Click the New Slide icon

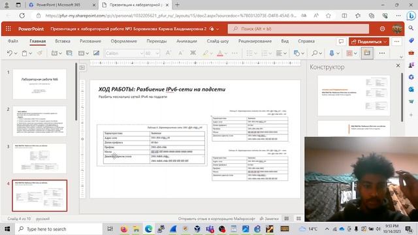tap(54, 54)
